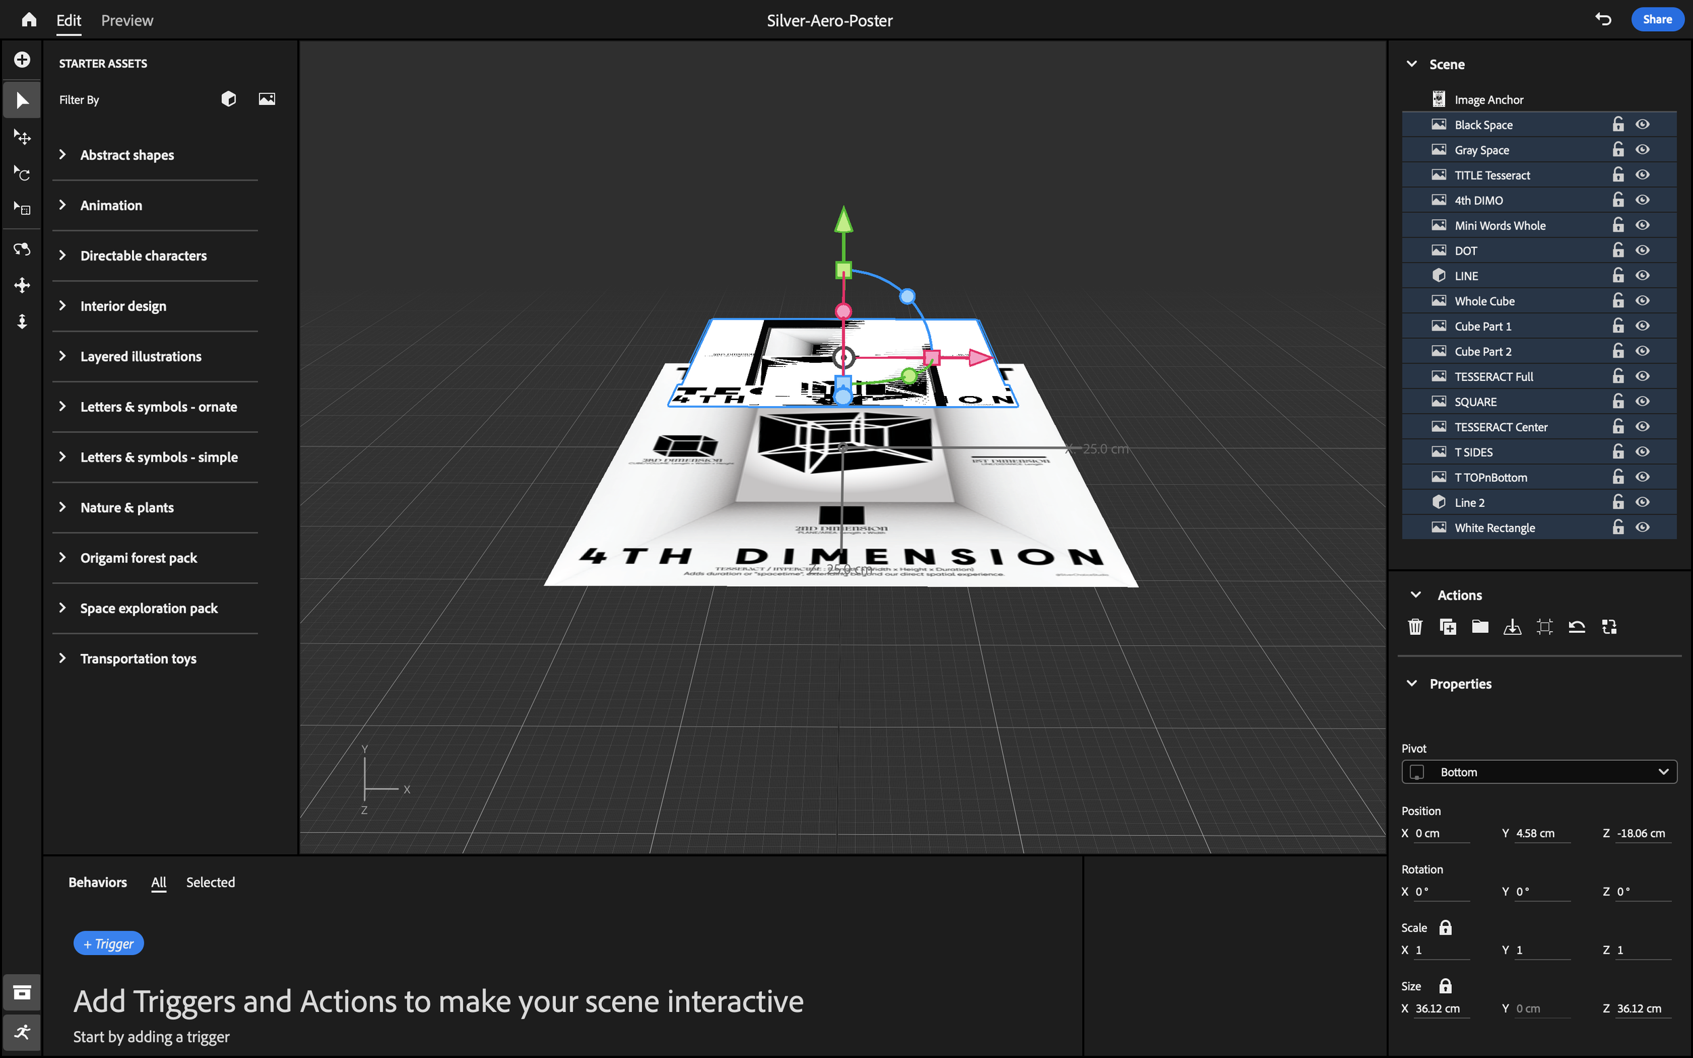1693x1058 pixels.
Task: Toggle visibility of Line 2
Action: (1643, 502)
